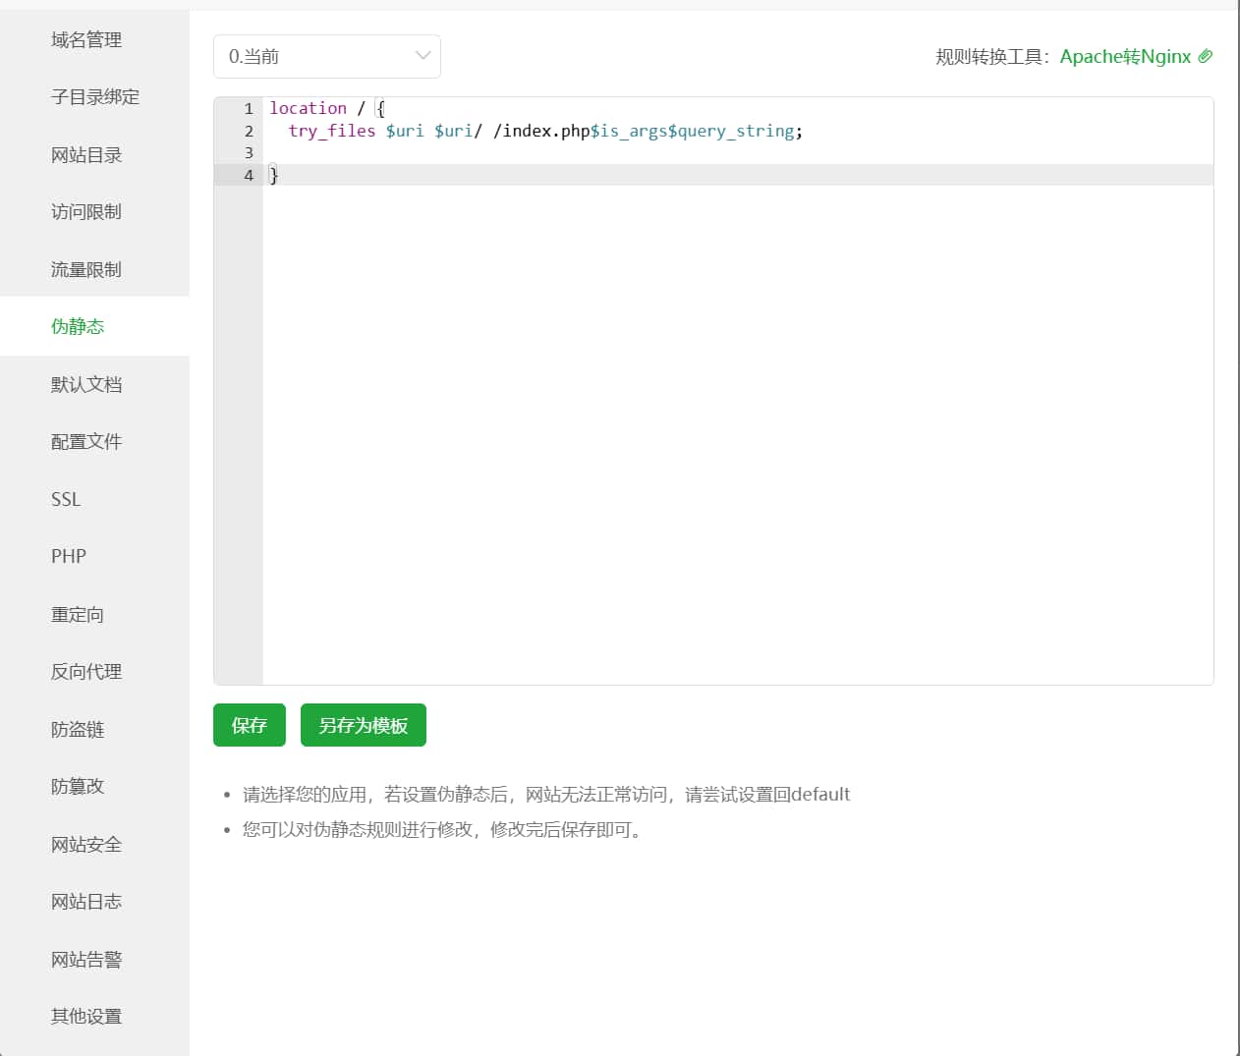The height and width of the screenshot is (1056, 1240).
Task: Open the Apache转Nginx conversion tool link
Action: coord(1126,57)
